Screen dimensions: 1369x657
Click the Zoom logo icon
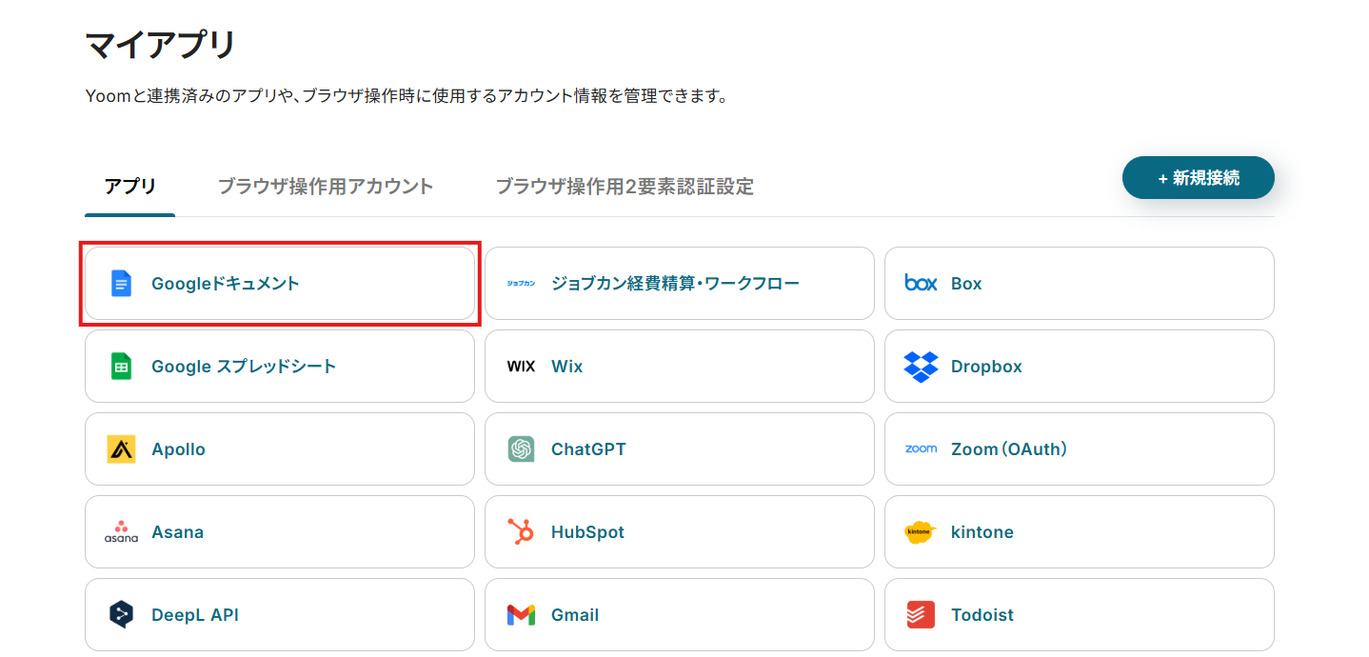pos(921,448)
